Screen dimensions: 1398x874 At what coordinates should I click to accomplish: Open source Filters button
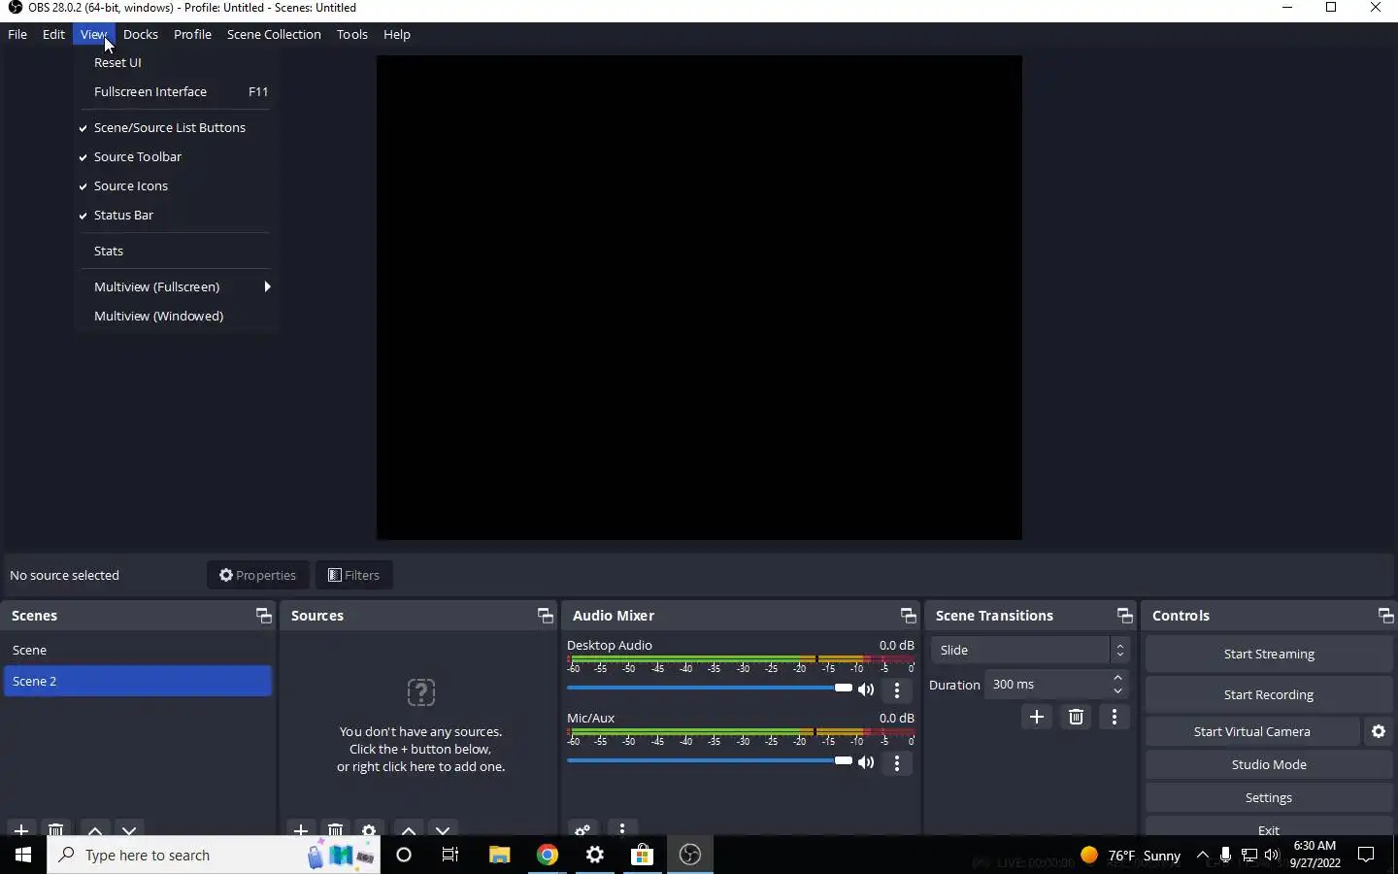(354, 575)
